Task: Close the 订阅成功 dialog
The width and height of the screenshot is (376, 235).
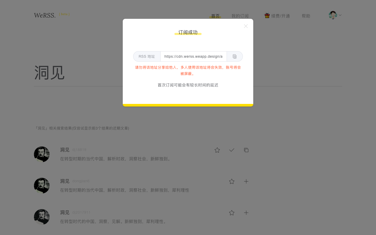Action: [x=246, y=26]
